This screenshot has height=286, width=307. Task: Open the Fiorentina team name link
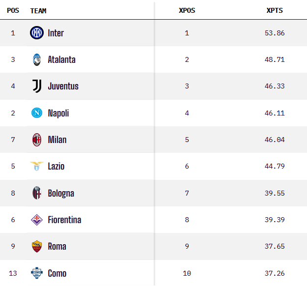point(65,220)
